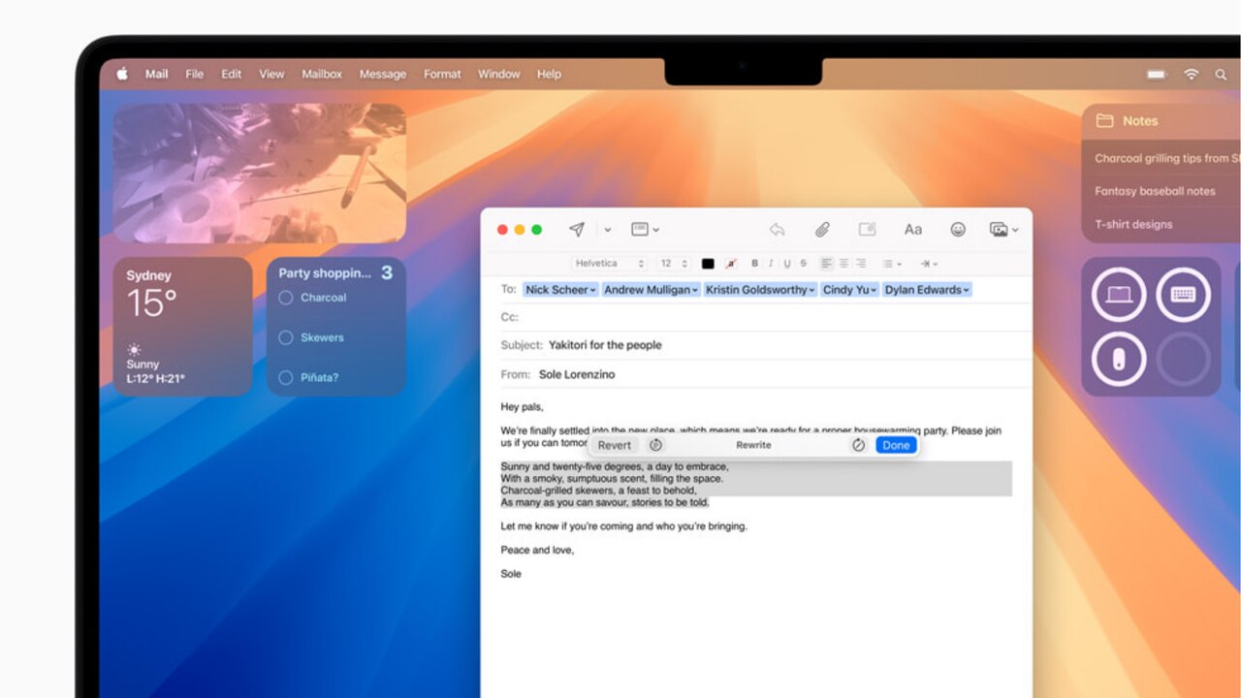Open the Sydney weather widget
1241x698 pixels.
182,327
